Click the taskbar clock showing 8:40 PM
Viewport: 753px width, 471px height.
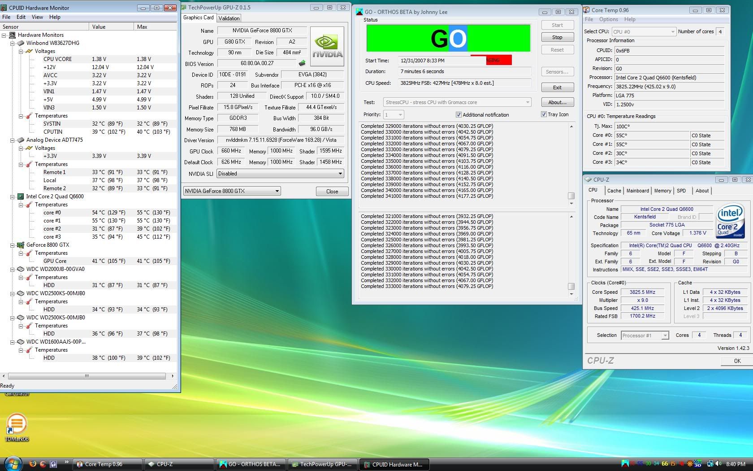736,464
